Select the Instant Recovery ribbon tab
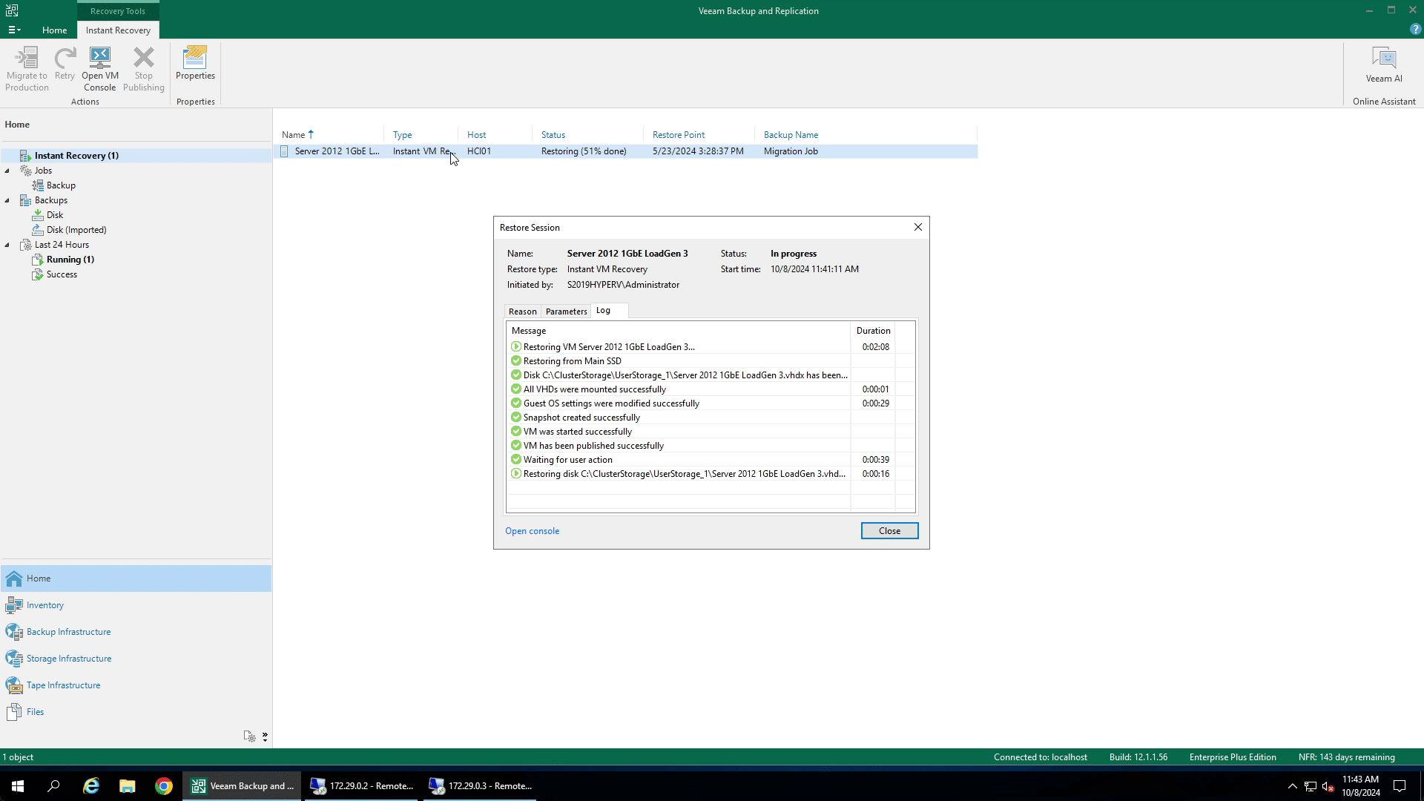The height and width of the screenshot is (801, 1424). [x=118, y=30]
